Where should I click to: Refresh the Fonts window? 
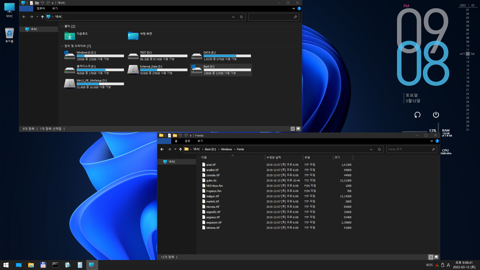pyautogui.click(x=379, y=149)
